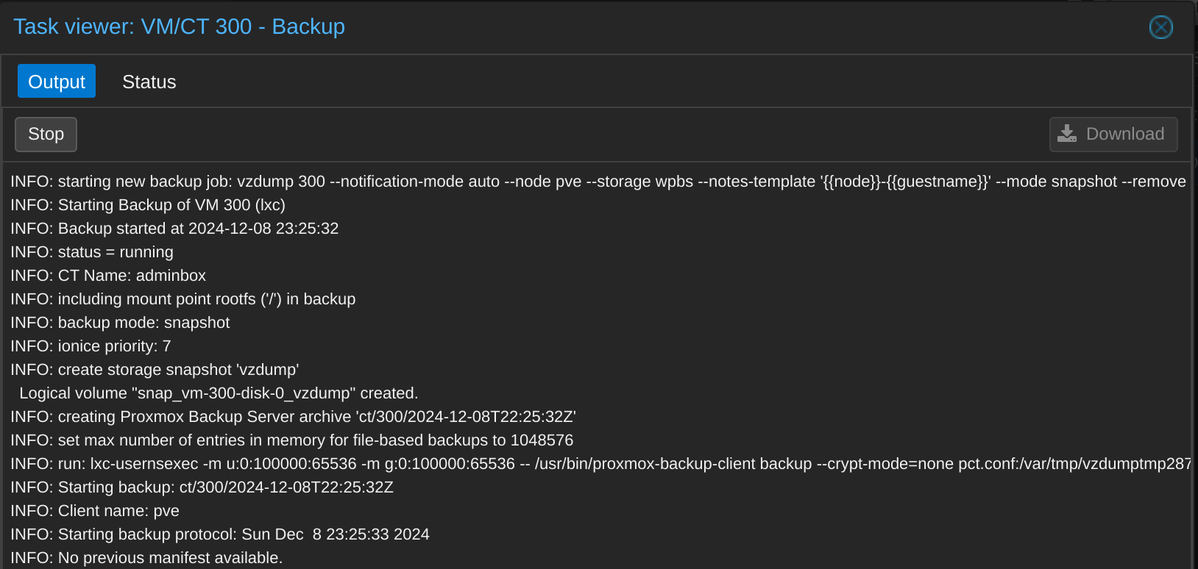Click the 'create storage snapshot' log line
Screen dimensions: 1198x569
click(155, 370)
